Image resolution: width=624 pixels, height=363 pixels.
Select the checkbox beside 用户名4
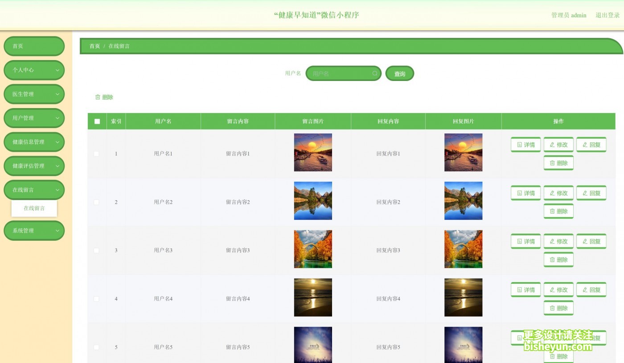(96, 298)
